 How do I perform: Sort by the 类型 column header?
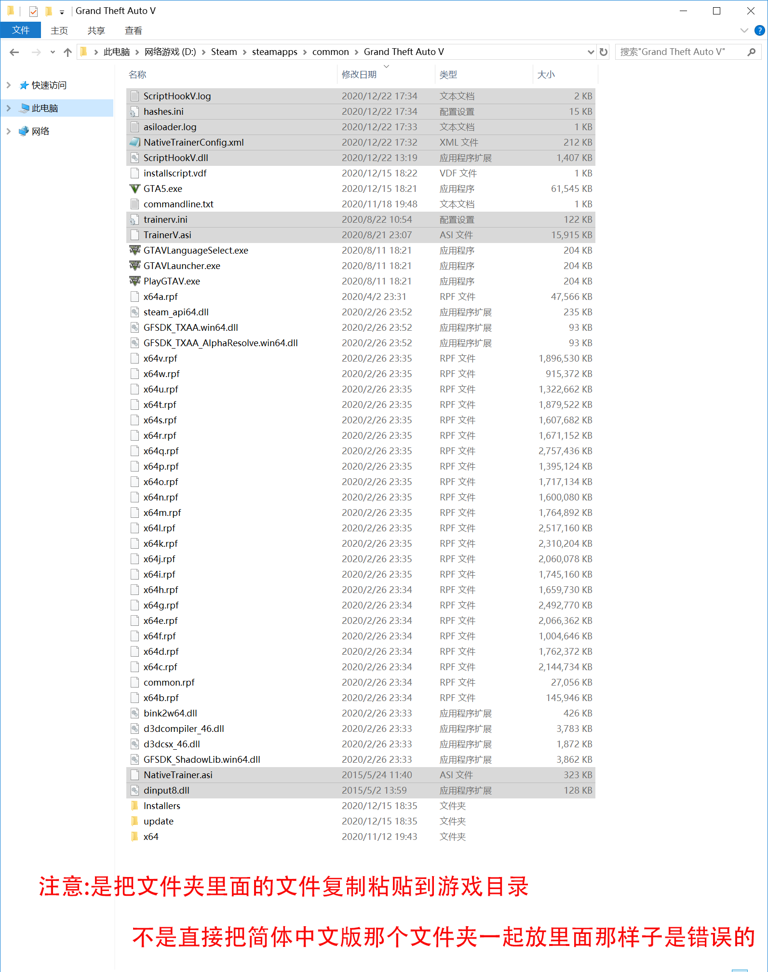click(x=484, y=74)
